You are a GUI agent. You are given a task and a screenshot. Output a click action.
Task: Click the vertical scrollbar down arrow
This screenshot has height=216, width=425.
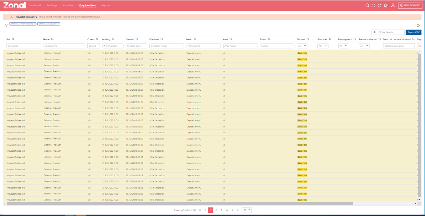point(419,199)
